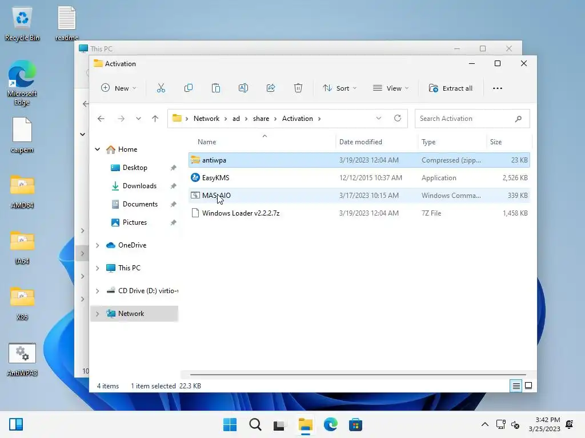Open the View dropdown menu

[391, 88]
